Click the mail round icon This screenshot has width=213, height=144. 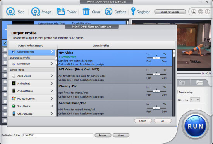(201, 12)
